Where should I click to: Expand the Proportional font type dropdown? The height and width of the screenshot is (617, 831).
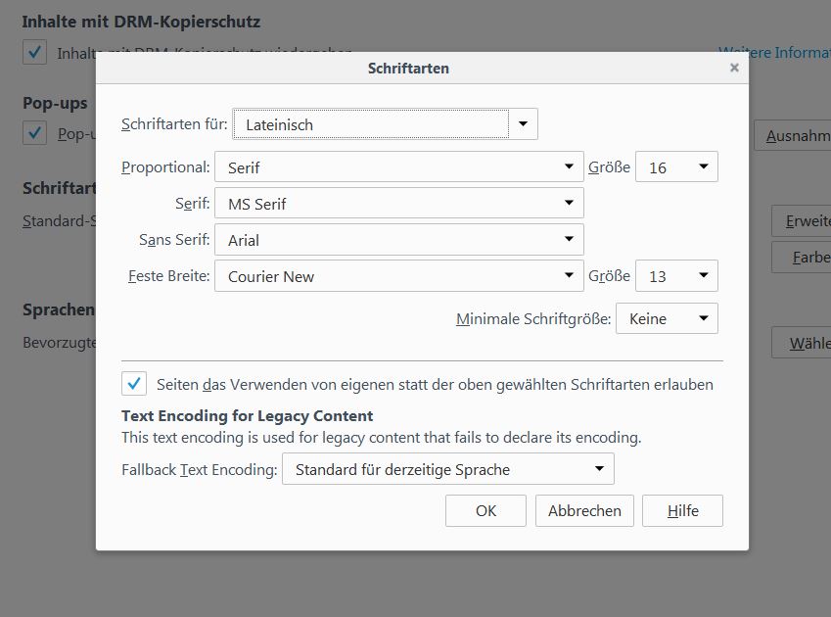398,167
